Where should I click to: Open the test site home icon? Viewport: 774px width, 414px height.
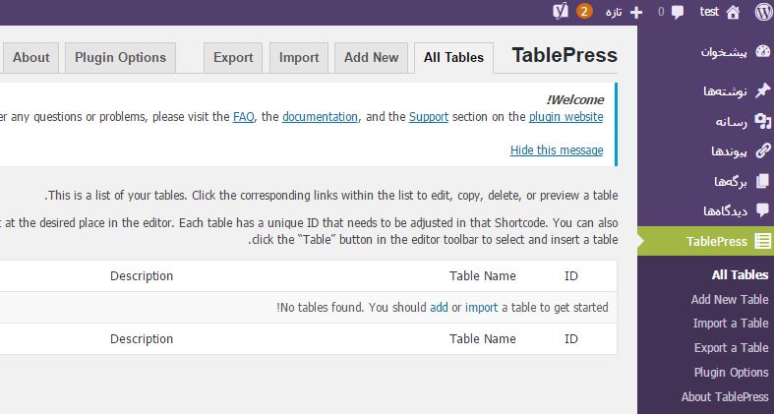(733, 13)
